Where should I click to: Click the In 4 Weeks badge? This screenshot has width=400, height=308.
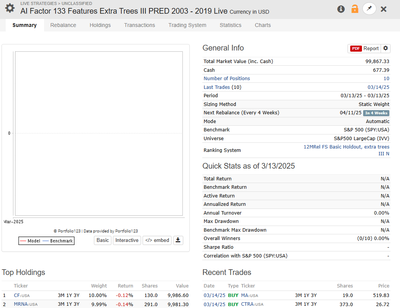click(x=376, y=113)
